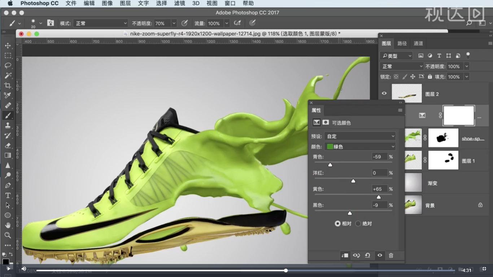
Task: Delete the adjustment layer via trash icon
Action: pos(391,255)
